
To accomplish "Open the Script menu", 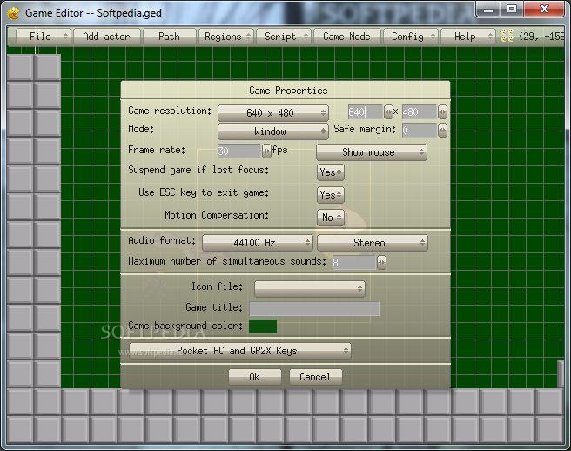I will (284, 37).
